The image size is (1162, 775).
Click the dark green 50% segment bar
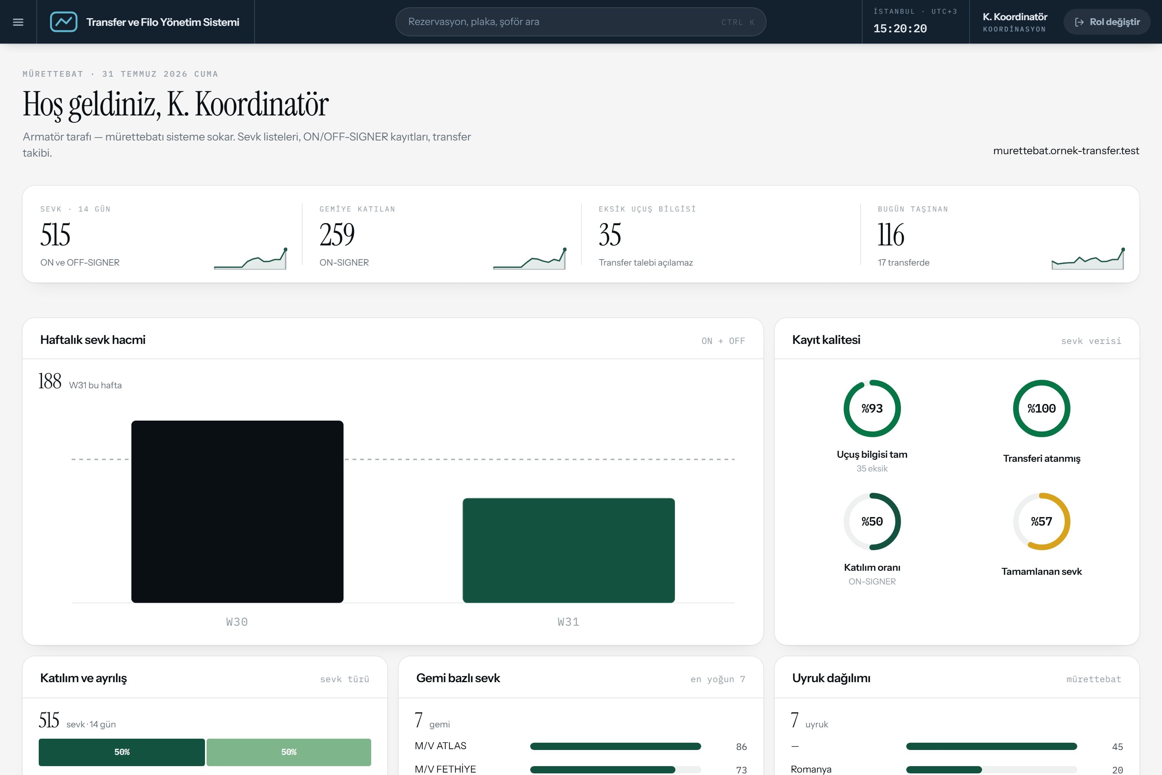pos(122,752)
